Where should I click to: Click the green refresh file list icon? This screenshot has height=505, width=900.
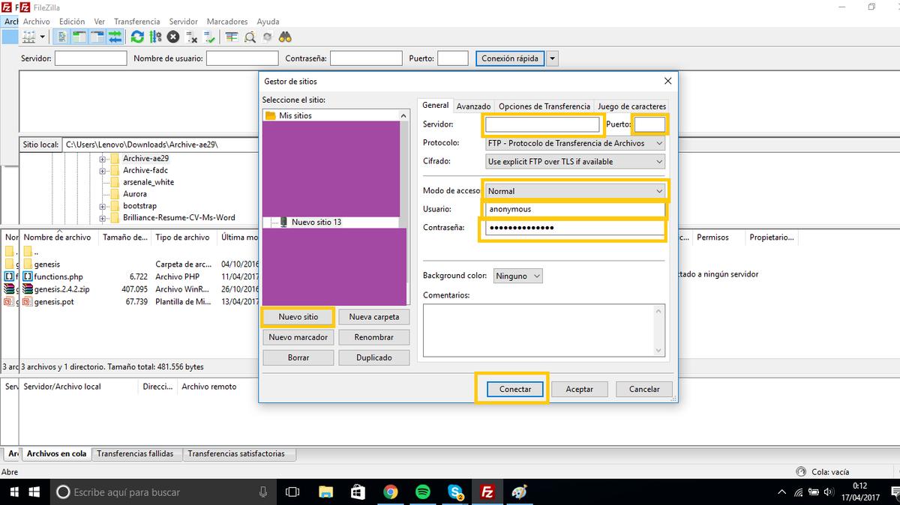point(137,37)
